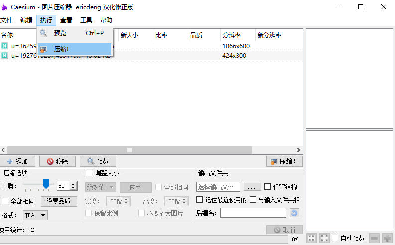This screenshot has width=395, height=245.
Task: Open the 绝对值 resize mode dropdown
Action: tap(101, 187)
